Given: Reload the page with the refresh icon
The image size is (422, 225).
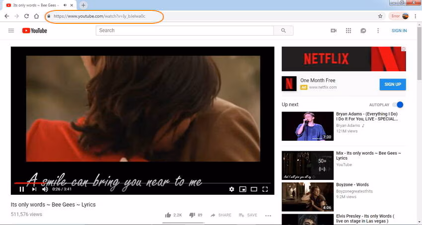Looking at the screenshot, I should (x=26, y=16).
